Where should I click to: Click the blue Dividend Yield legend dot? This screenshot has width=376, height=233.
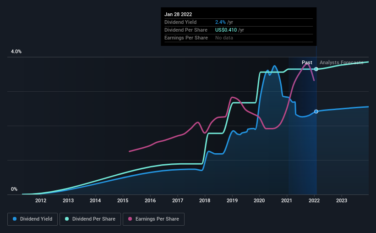click(x=15, y=219)
